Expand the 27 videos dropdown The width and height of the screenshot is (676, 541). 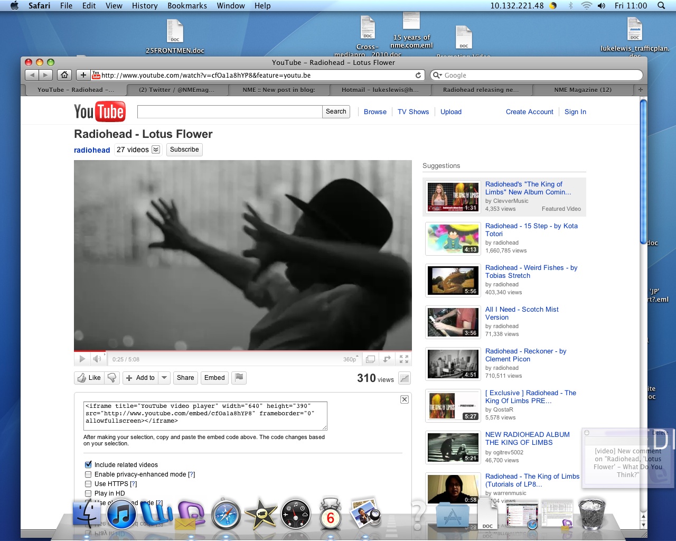coord(156,150)
